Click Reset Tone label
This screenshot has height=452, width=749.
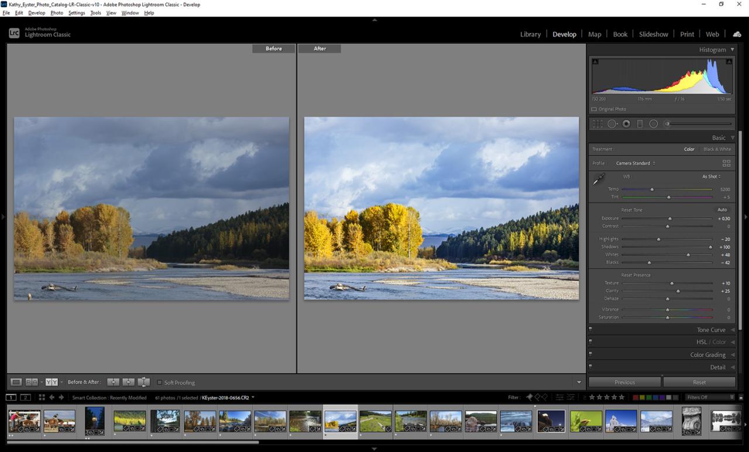(631, 210)
